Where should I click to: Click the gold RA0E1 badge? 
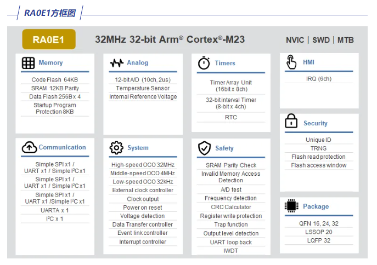coord(49,39)
